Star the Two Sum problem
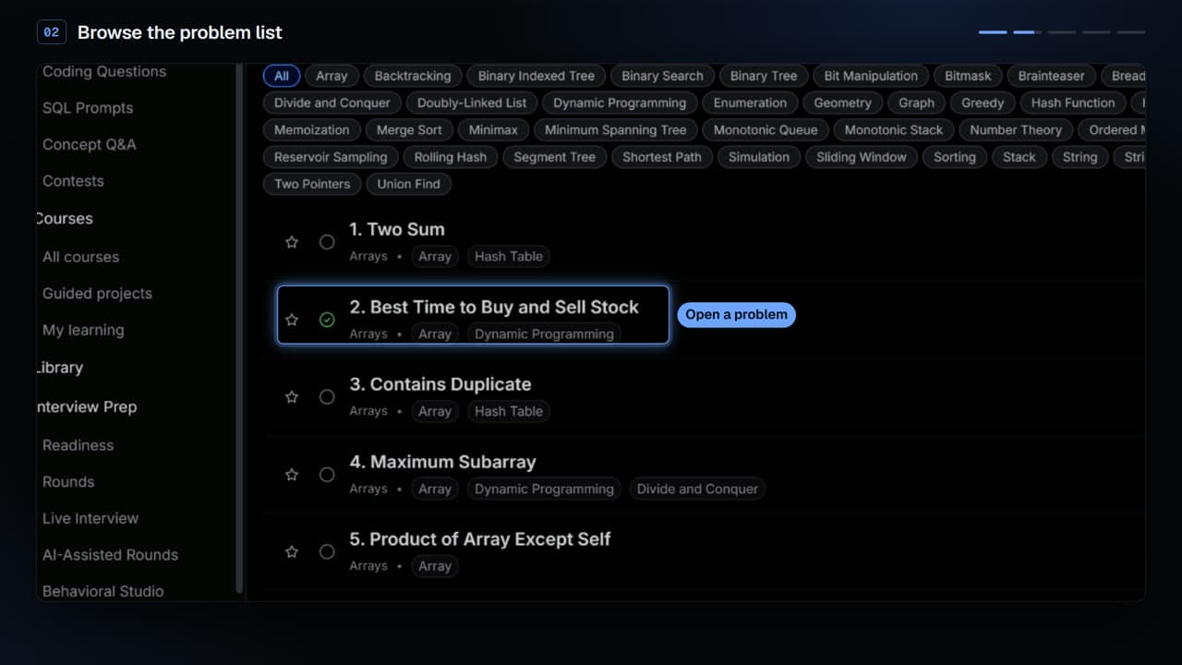1182x665 pixels. click(x=292, y=242)
